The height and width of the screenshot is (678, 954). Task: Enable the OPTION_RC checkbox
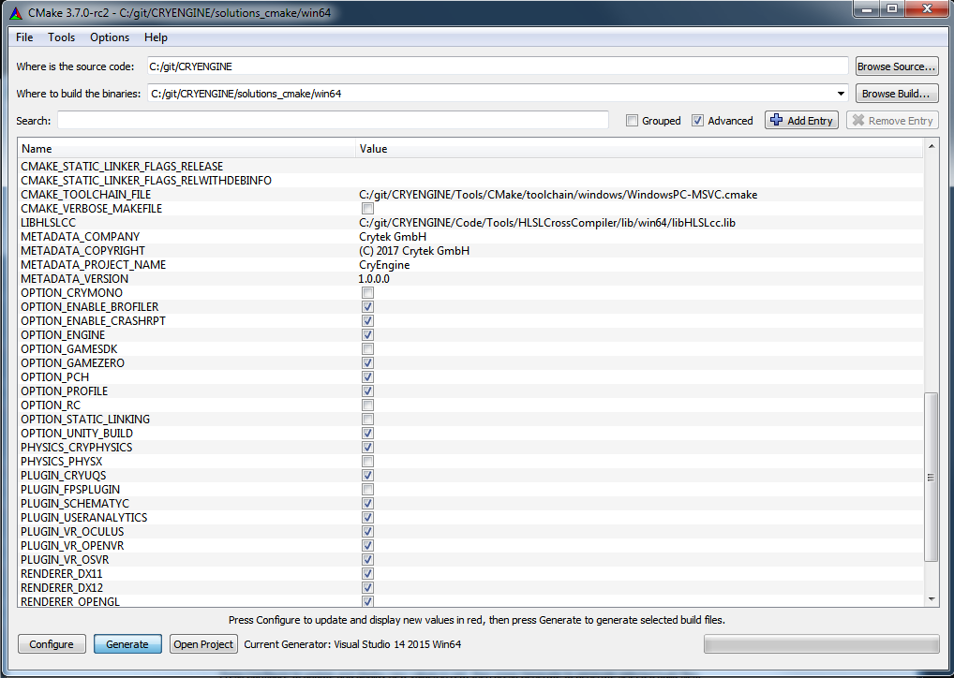point(367,405)
